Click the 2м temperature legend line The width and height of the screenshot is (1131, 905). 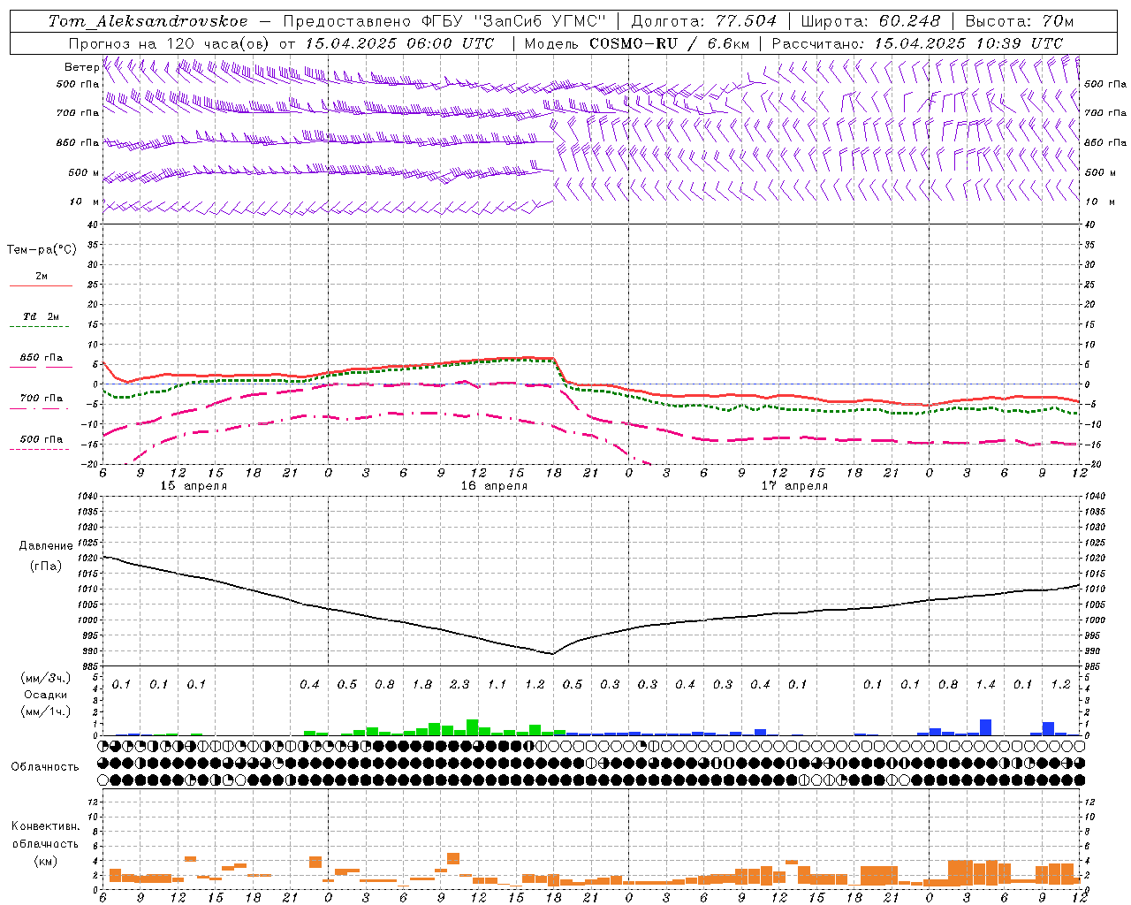coord(41,286)
